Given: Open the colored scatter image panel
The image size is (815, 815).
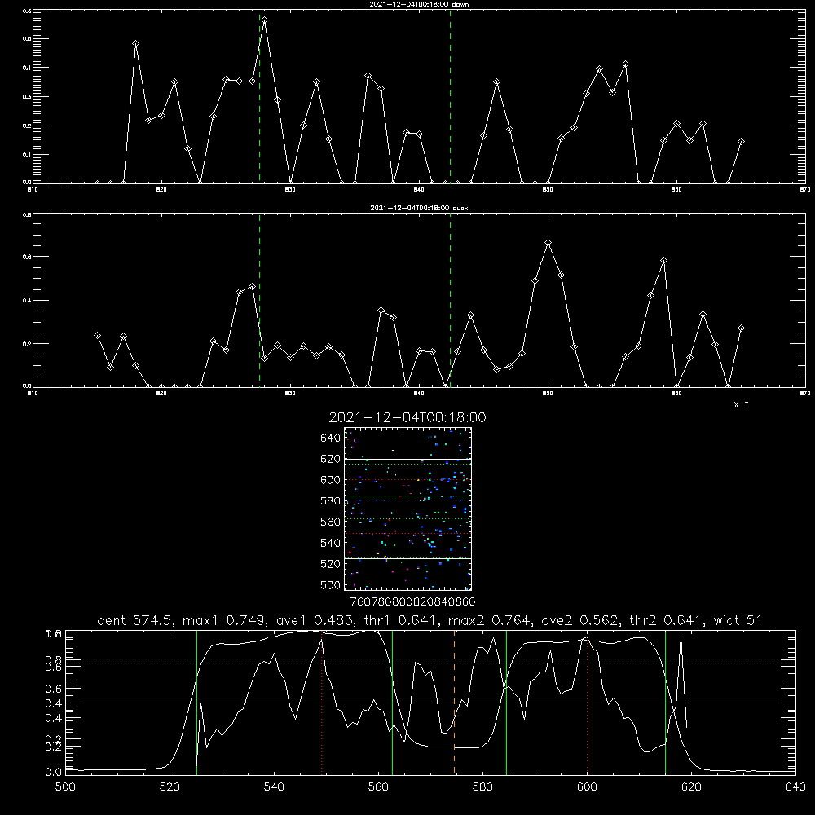Looking at the screenshot, I should (408, 509).
